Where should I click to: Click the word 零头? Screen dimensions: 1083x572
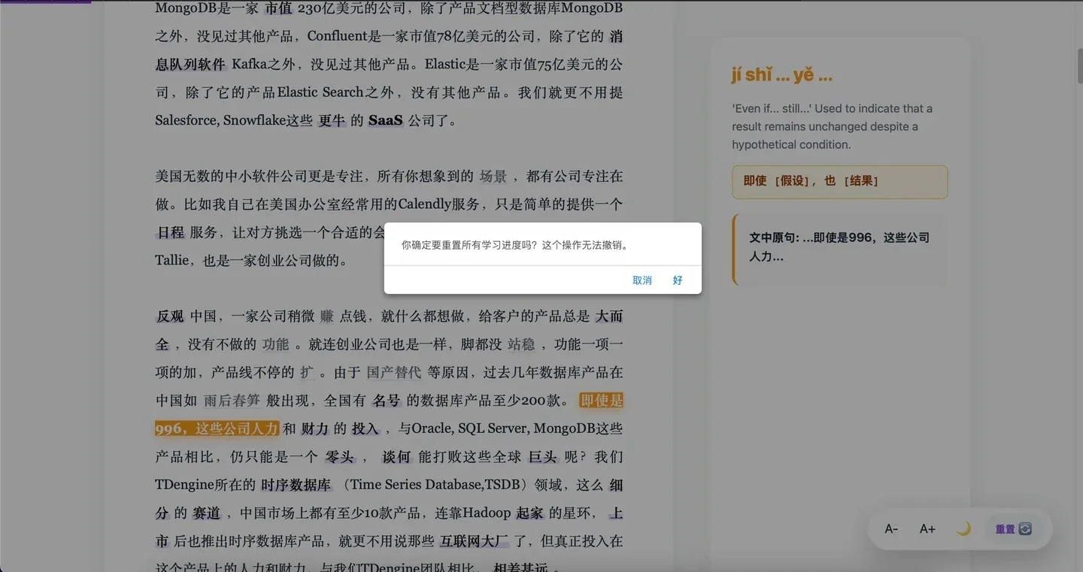point(339,456)
